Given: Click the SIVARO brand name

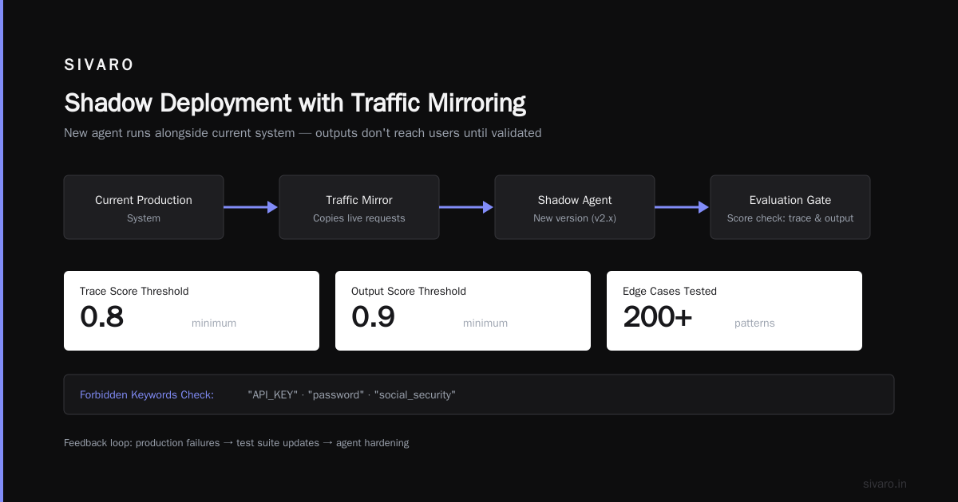Looking at the screenshot, I should (99, 65).
